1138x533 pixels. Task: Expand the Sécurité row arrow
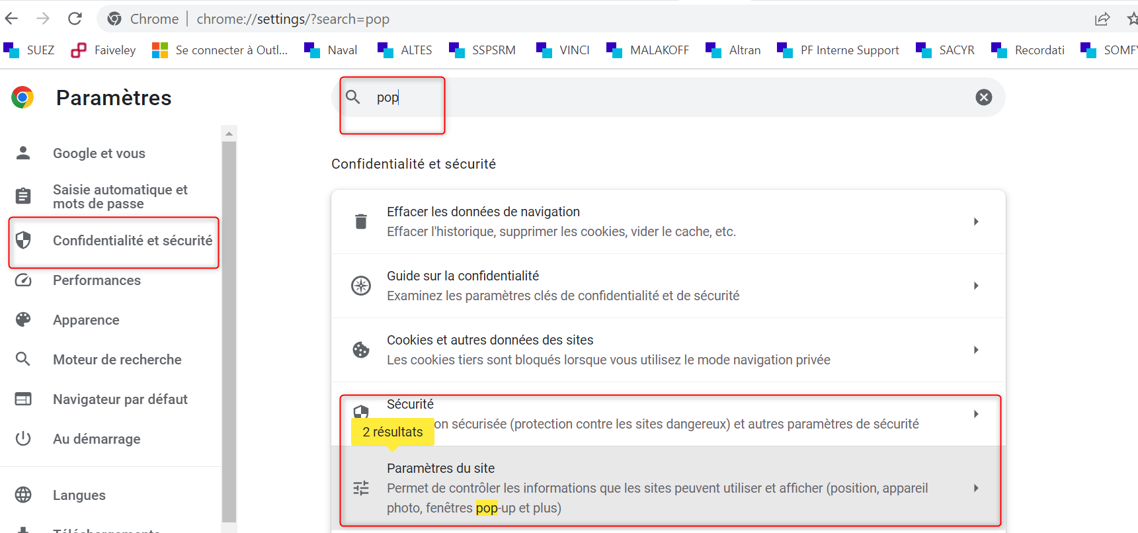tap(976, 414)
